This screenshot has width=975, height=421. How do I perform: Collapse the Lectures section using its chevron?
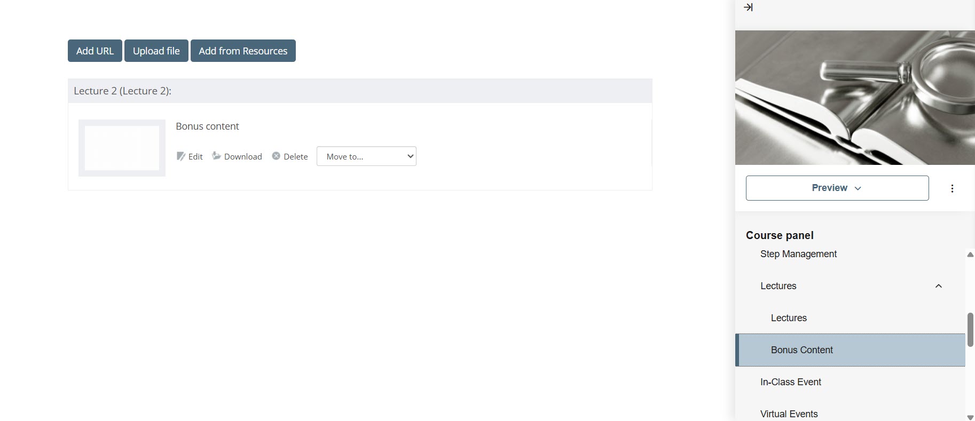point(938,286)
